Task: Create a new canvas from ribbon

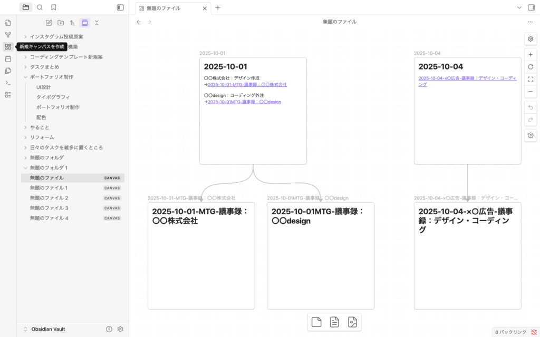Action: coord(8,47)
